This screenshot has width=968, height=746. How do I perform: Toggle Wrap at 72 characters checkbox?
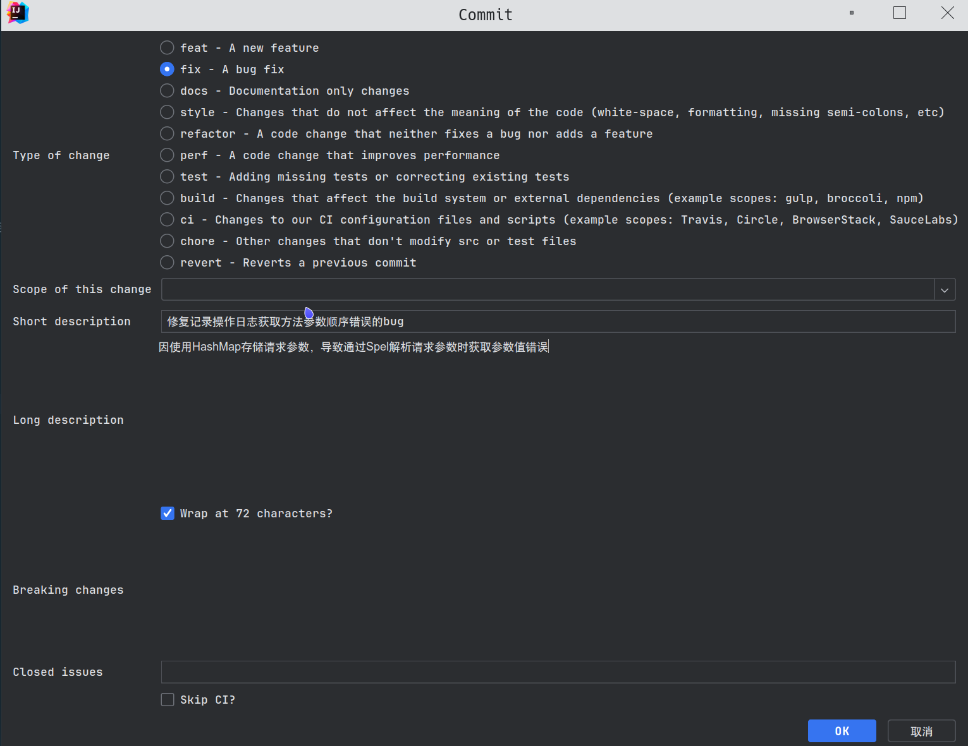click(168, 514)
